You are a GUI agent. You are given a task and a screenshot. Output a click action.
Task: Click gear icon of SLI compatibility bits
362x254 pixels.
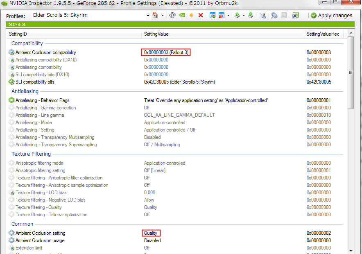click(11, 82)
